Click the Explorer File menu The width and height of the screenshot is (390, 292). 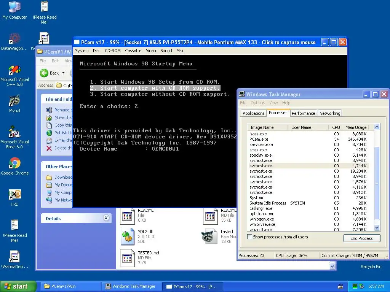[x=43, y=61]
